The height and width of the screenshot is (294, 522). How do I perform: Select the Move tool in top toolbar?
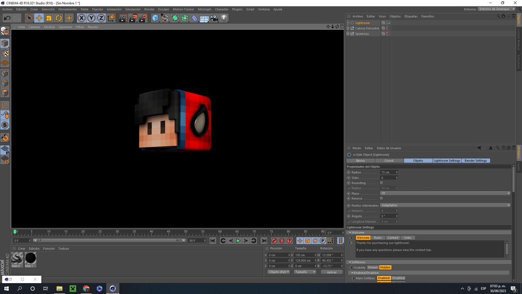(39, 18)
